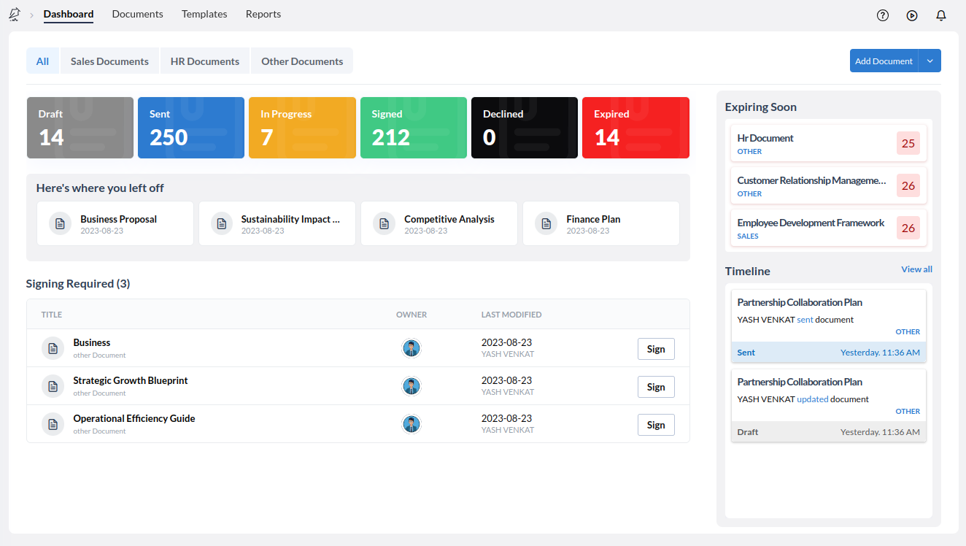Switch to the HR Documents tab
966x546 pixels.
205,61
